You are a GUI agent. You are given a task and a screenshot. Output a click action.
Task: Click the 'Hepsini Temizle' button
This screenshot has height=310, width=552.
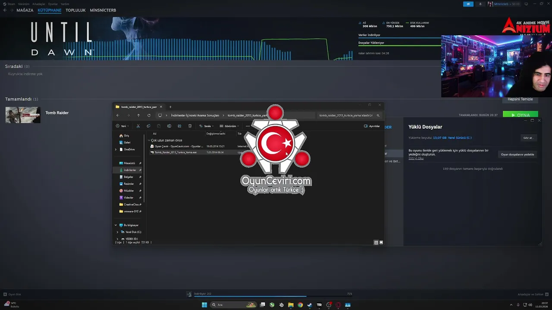click(x=520, y=99)
